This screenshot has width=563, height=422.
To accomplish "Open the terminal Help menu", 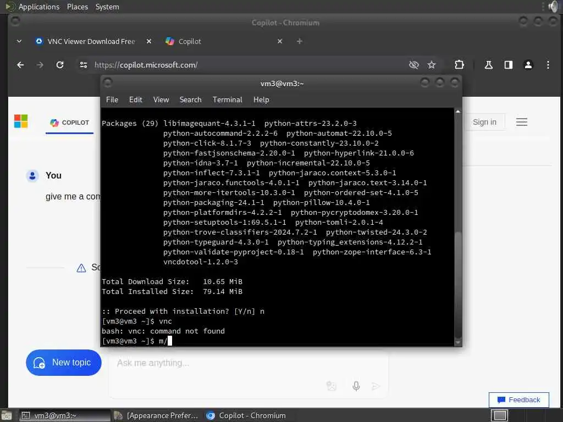I will tap(261, 100).
